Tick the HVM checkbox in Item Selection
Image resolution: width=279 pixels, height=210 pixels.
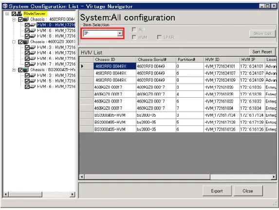pyautogui.click(x=134, y=37)
